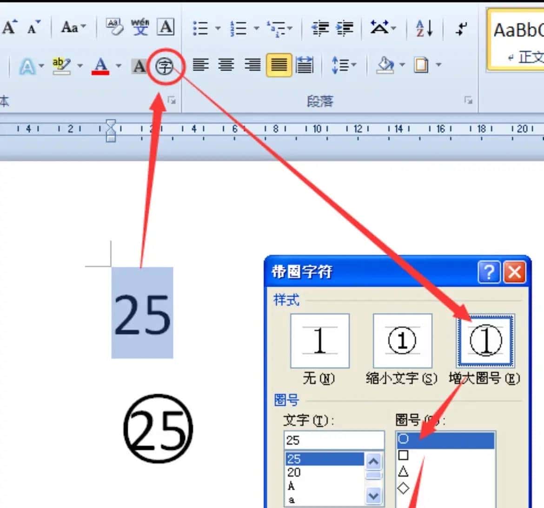Choose the 无 style option

(319, 341)
